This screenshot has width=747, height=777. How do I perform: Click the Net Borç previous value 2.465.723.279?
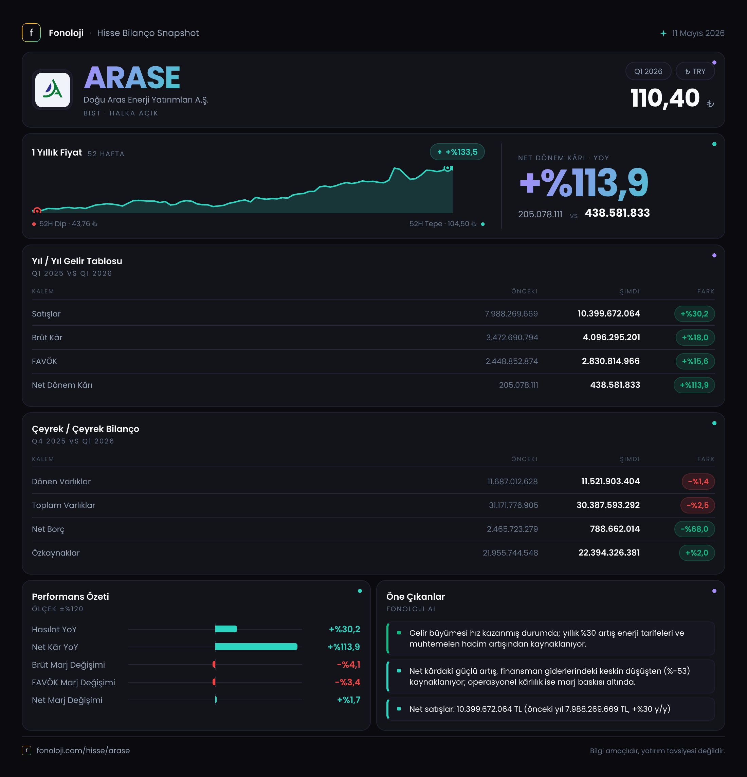pyautogui.click(x=512, y=529)
